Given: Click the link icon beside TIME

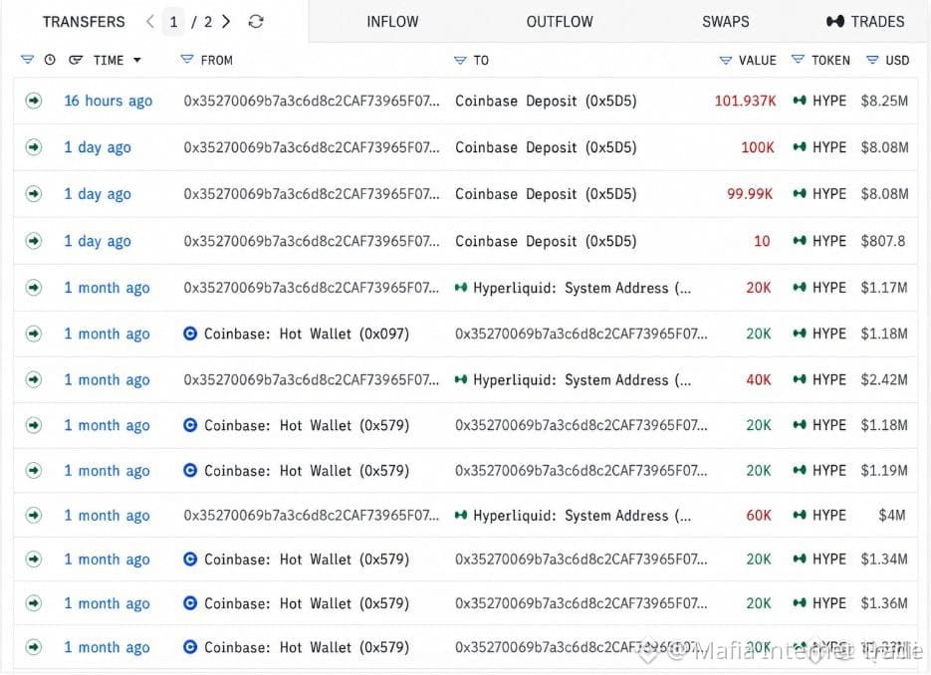Looking at the screenshot, I should tap(76, 60).
